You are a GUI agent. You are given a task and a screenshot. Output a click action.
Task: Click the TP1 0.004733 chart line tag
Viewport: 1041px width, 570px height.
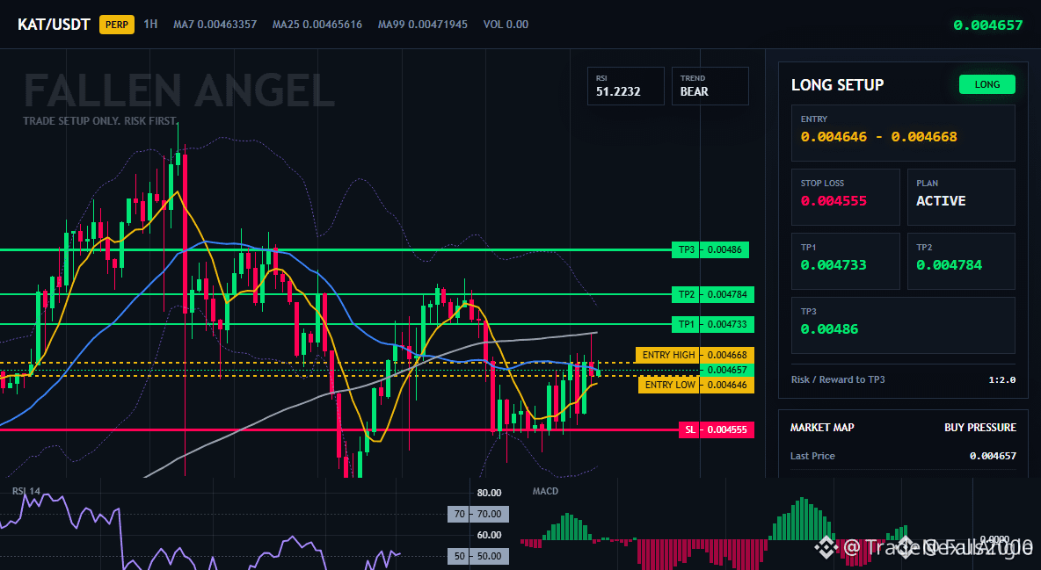pos(713,324)
